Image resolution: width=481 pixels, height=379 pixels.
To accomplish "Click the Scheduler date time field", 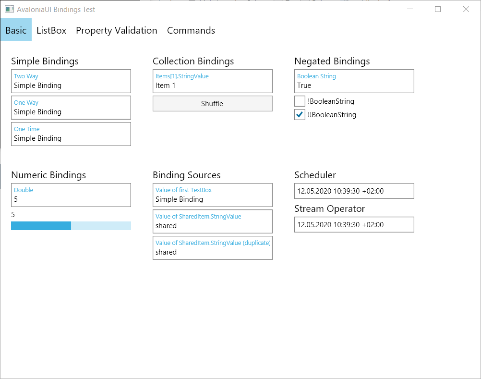I will click(x=354, y=191).
